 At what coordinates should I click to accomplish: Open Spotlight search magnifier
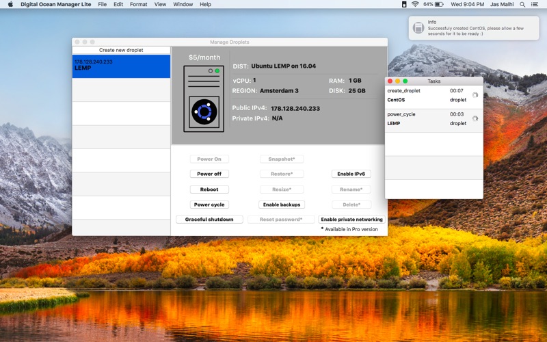coord(522,4)
